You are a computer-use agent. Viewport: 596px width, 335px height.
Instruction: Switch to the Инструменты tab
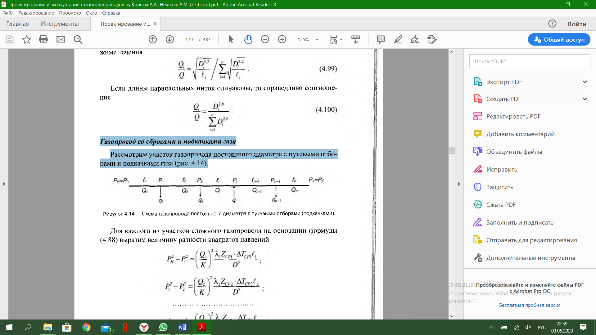pyautogui.click(x=60, y=24)
